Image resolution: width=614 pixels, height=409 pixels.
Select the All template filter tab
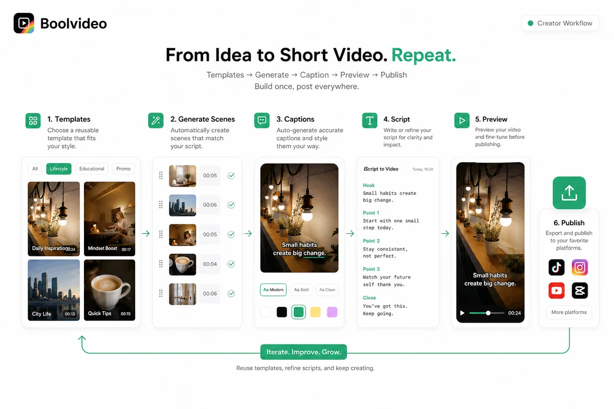click(x=35, y=169)
